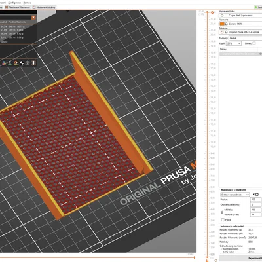Click the Velikost (Svět) input field
The height and width of the screenshot is (262, 262).
click(x=255, y=215)
